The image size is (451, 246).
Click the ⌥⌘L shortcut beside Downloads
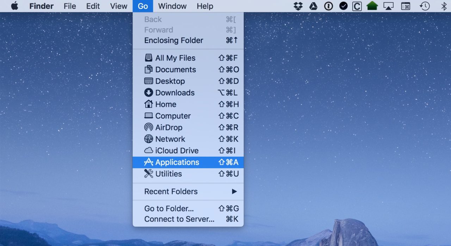coord(228,93)
